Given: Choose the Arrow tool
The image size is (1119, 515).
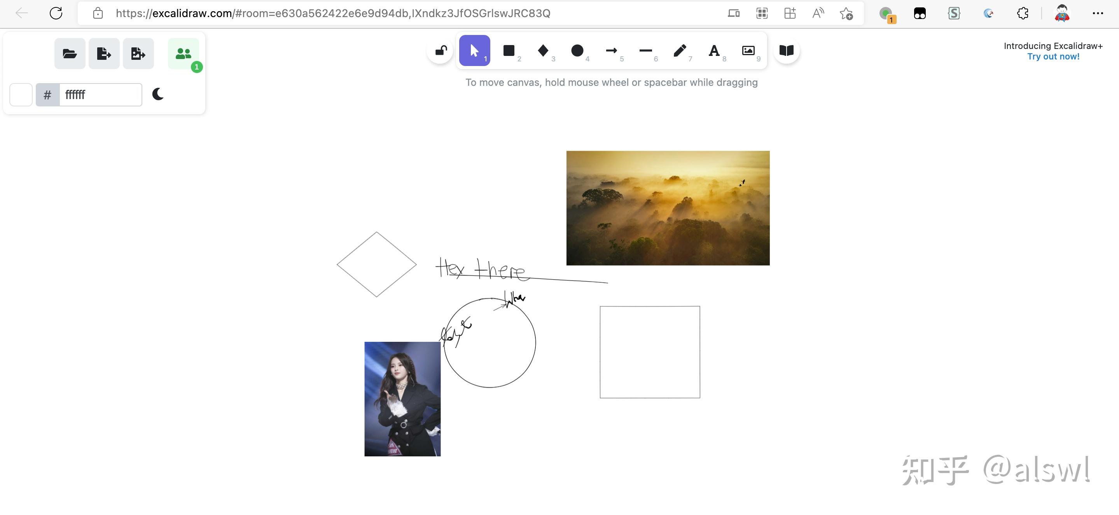Looking at the screenshot, I should 612,50.
